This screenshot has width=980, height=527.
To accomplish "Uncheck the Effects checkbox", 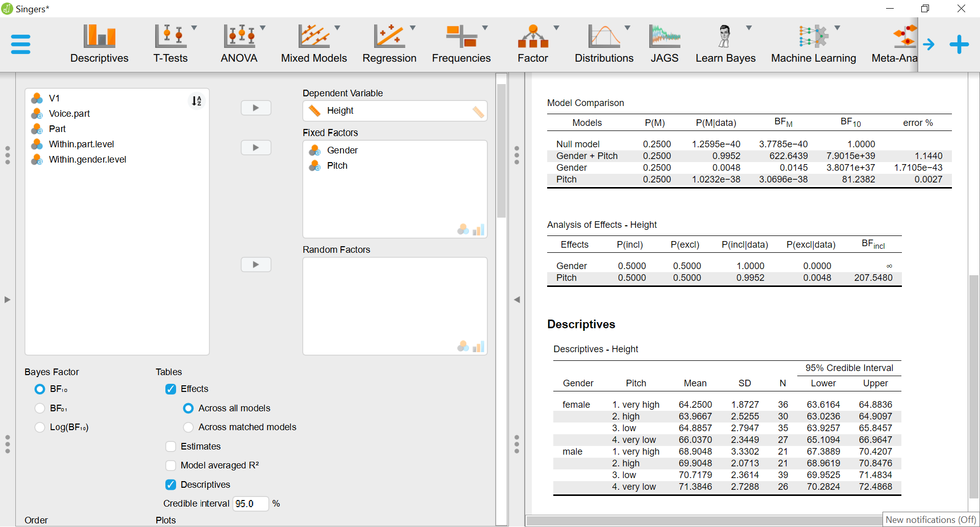I will coord(171,389).
